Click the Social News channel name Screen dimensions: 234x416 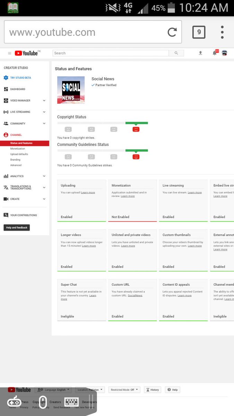(103, 79)
